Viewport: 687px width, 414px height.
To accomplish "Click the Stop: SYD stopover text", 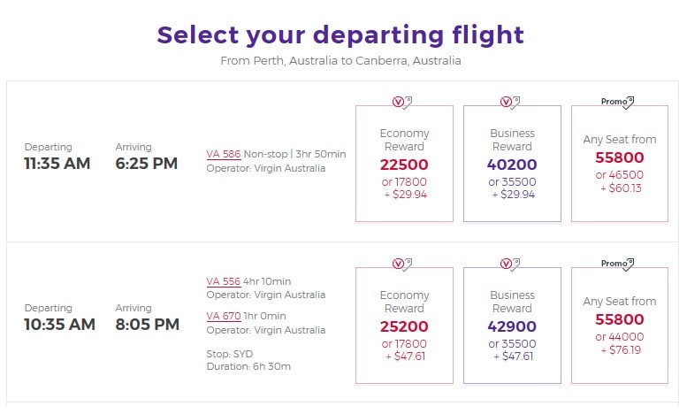I will (230, 354).
